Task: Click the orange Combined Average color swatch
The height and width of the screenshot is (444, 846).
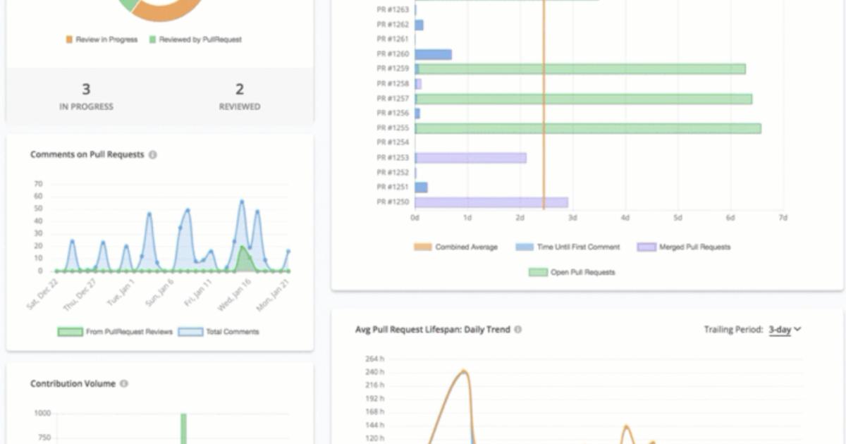Action: click(422, 247)
